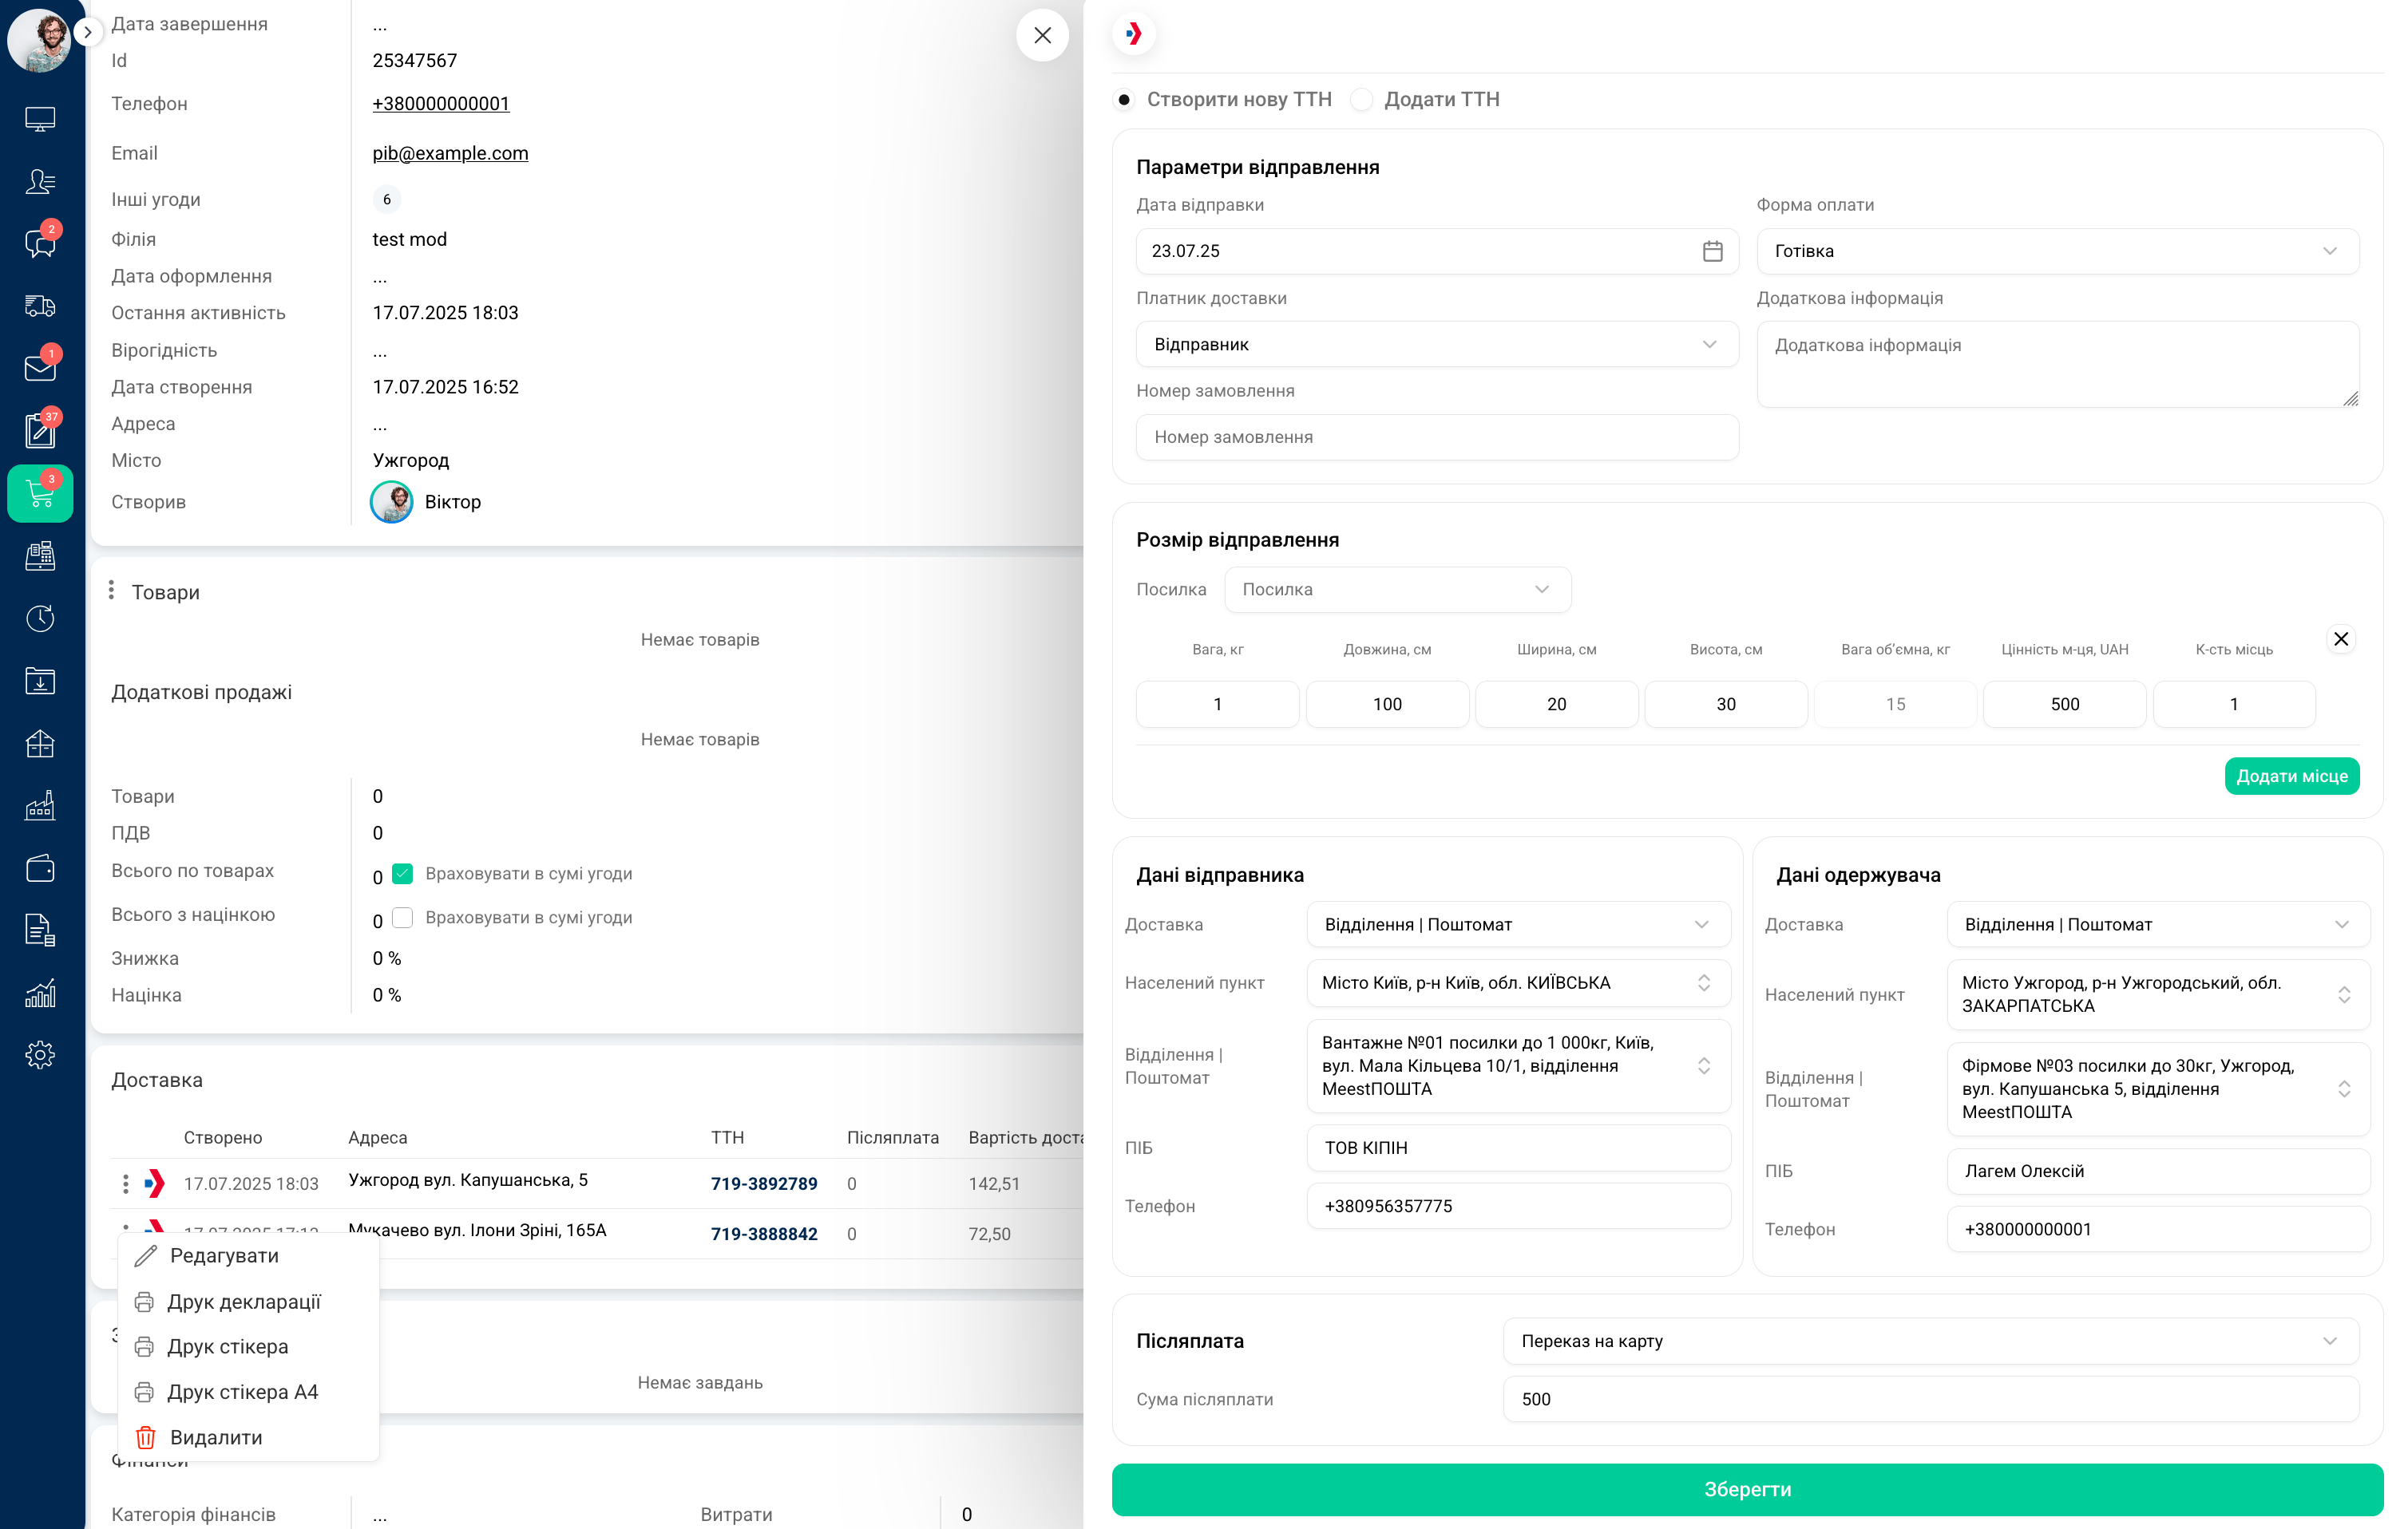Image resolution: width=2408 pixels, height=1529 pixels.
Task: Choose Друк стікера from context menu
Action: (248, 1346)
